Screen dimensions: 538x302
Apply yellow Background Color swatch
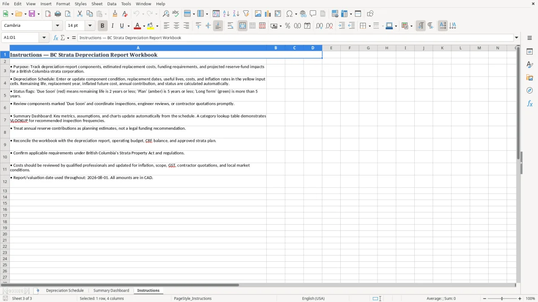pyautogui.click(x=151, y=26)
